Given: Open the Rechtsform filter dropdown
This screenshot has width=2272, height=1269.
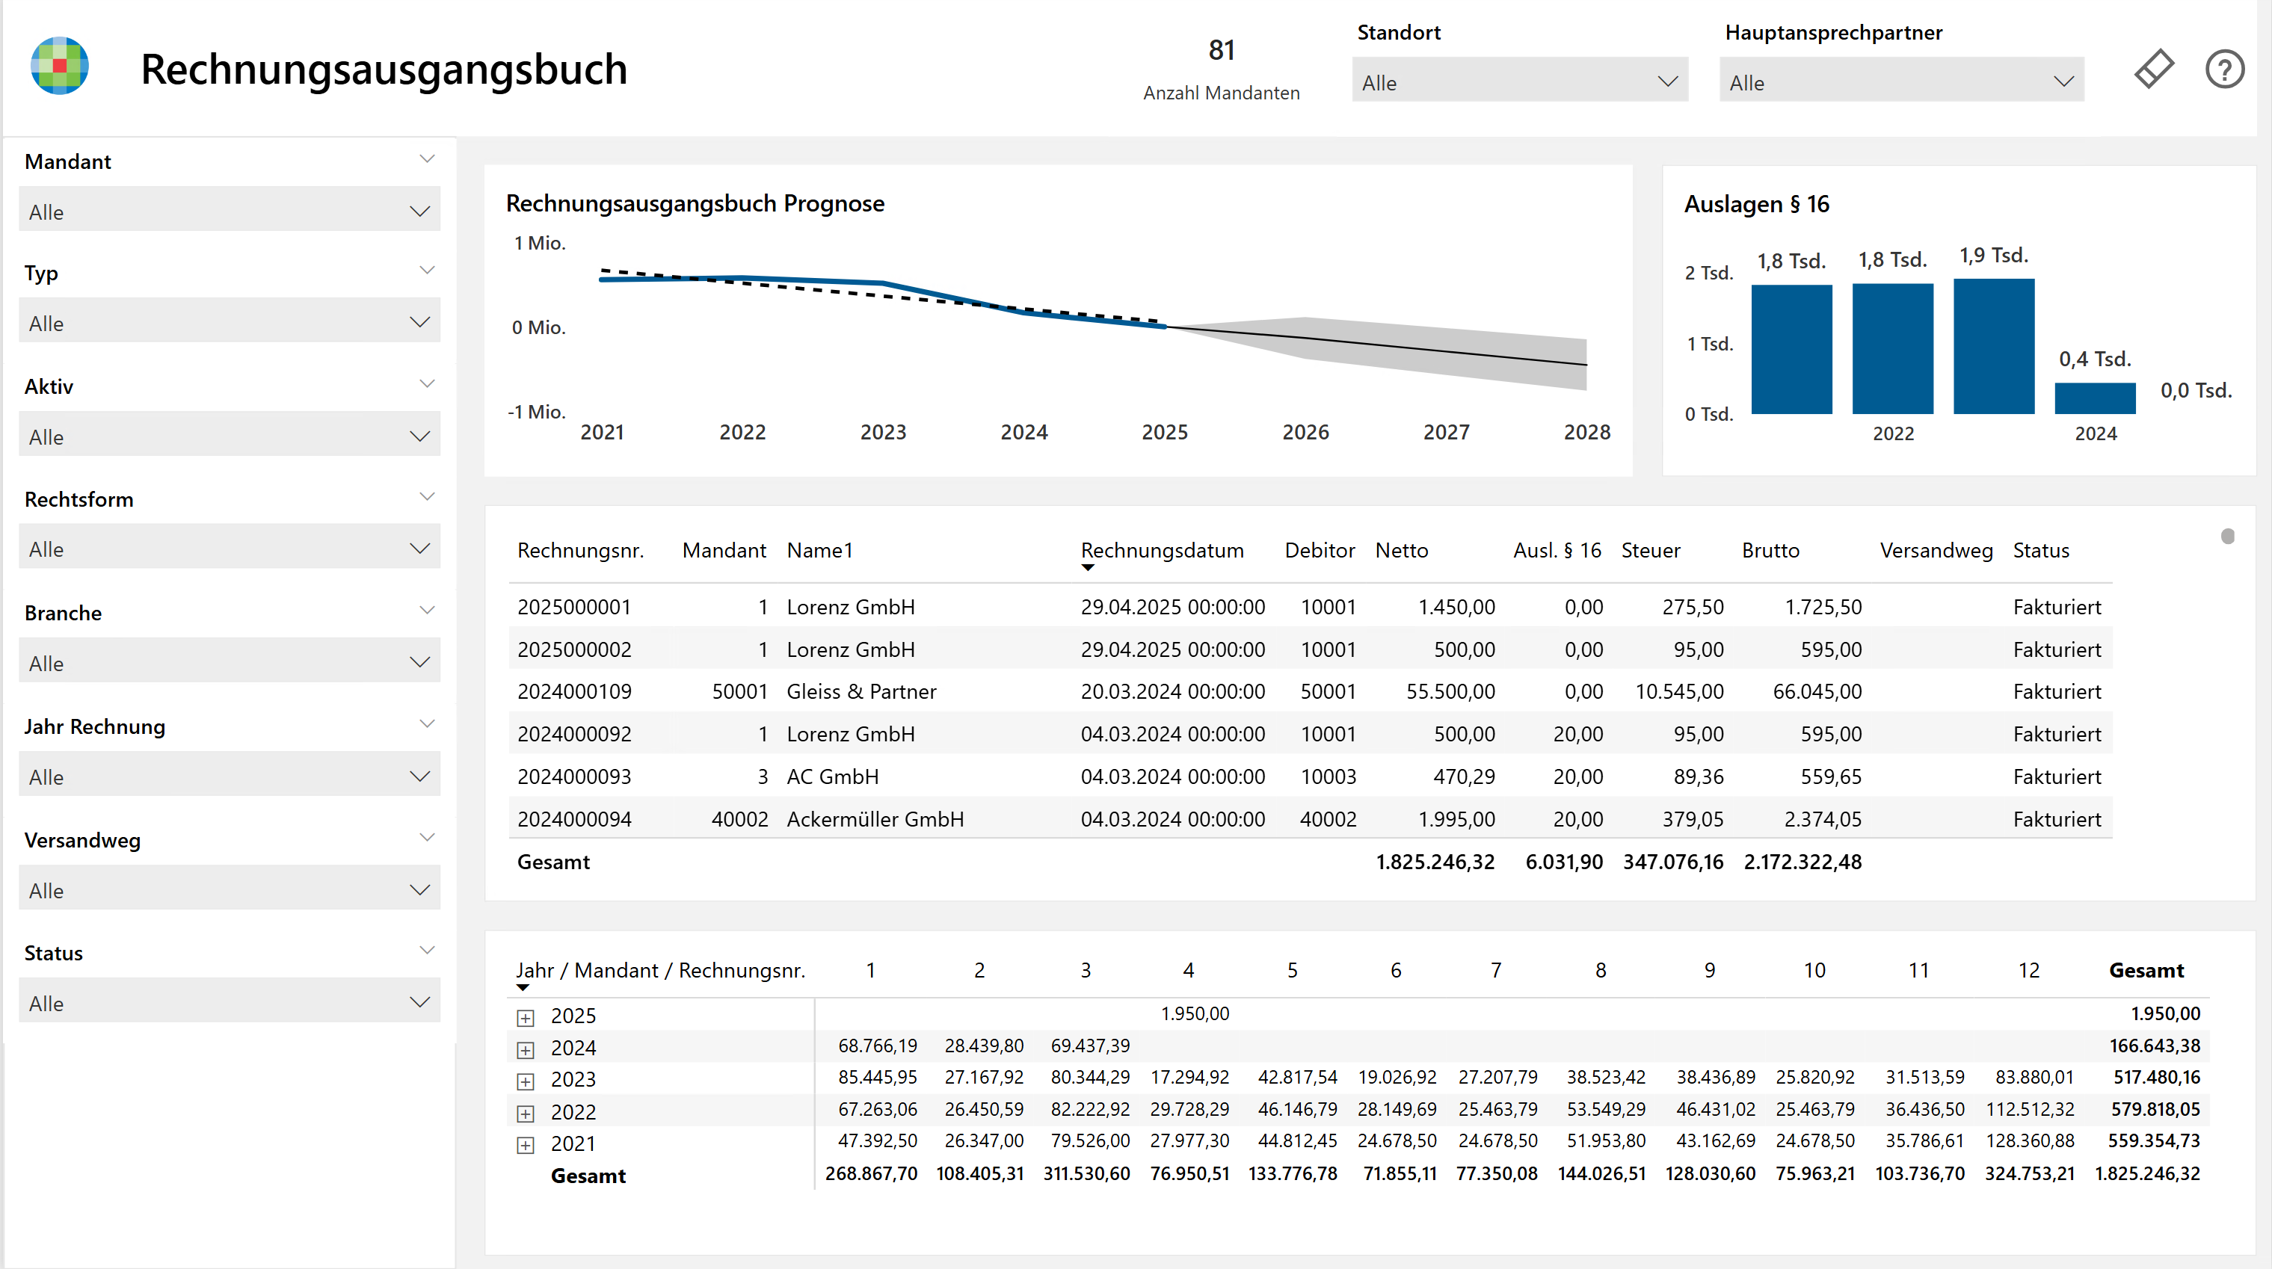Looking at the screenshot, I should point(230,547).
